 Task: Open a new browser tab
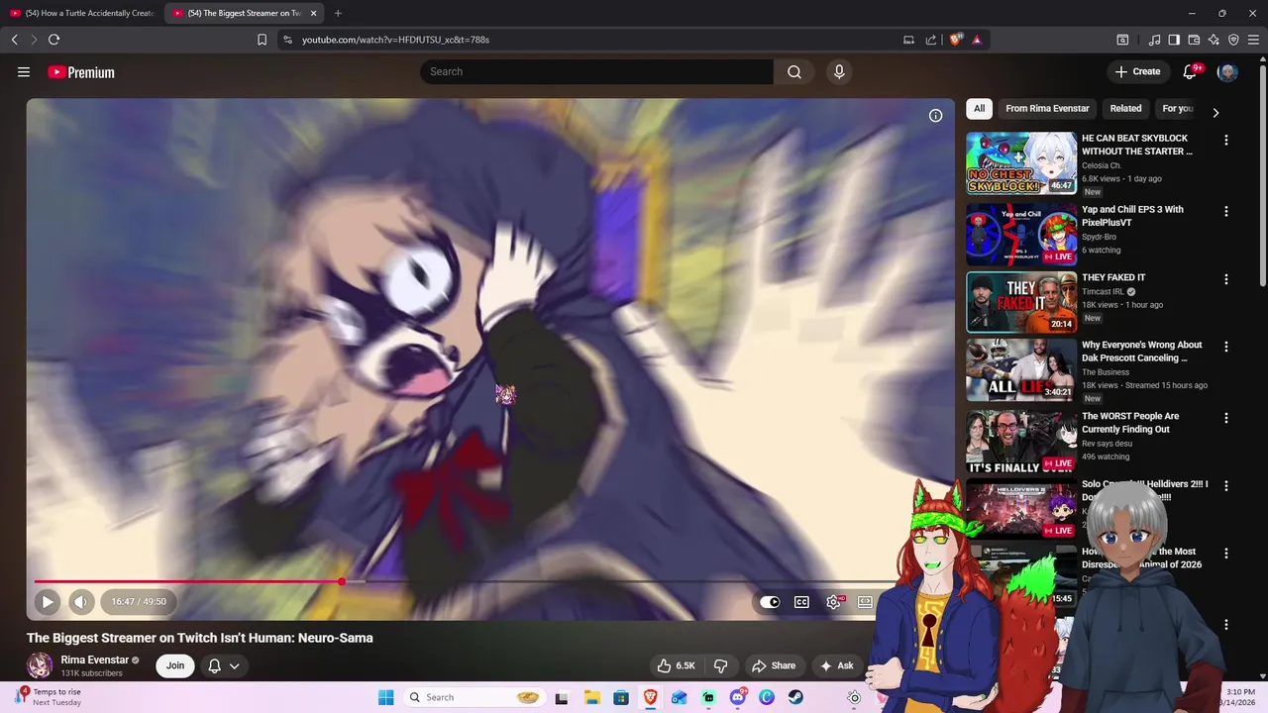[x=338, y=13]
